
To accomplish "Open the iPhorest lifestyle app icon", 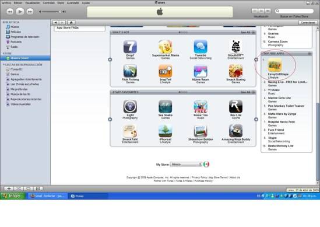I will [166, 131].
